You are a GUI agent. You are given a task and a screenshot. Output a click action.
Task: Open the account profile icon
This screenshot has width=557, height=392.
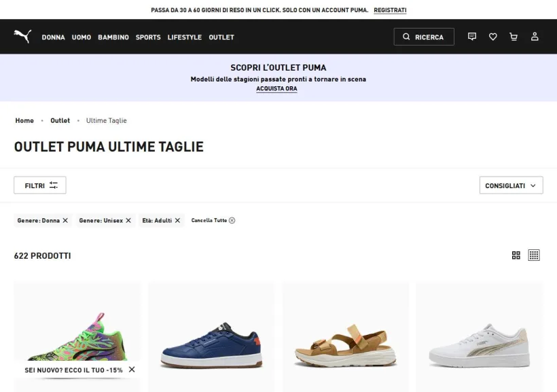tap(535, 37)
